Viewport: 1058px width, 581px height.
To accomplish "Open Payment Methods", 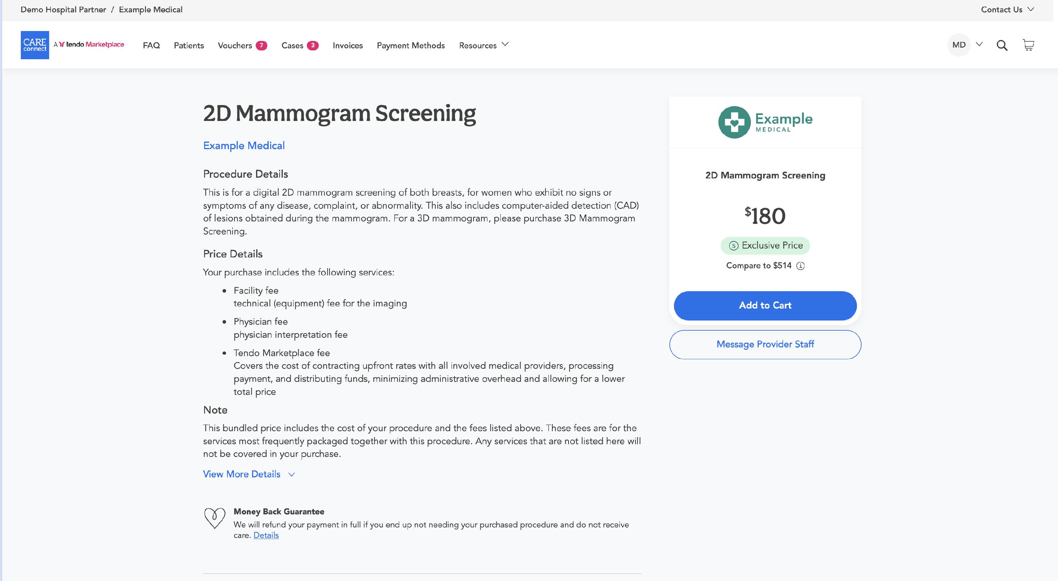I will click(x=411, y=45).
